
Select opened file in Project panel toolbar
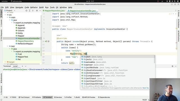pyautogui.click(x=26, y=11)
